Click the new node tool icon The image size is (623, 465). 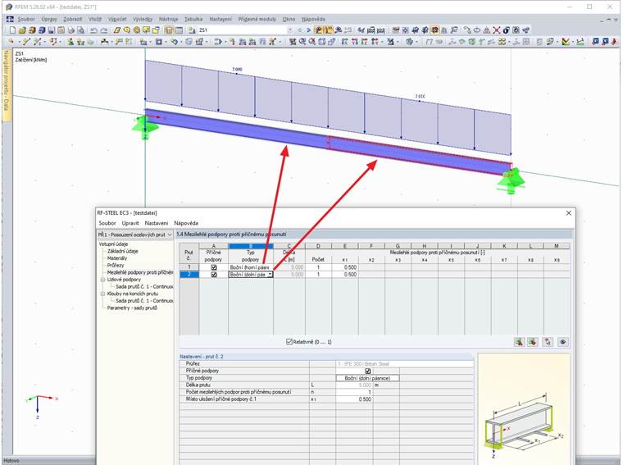(11, 41)
